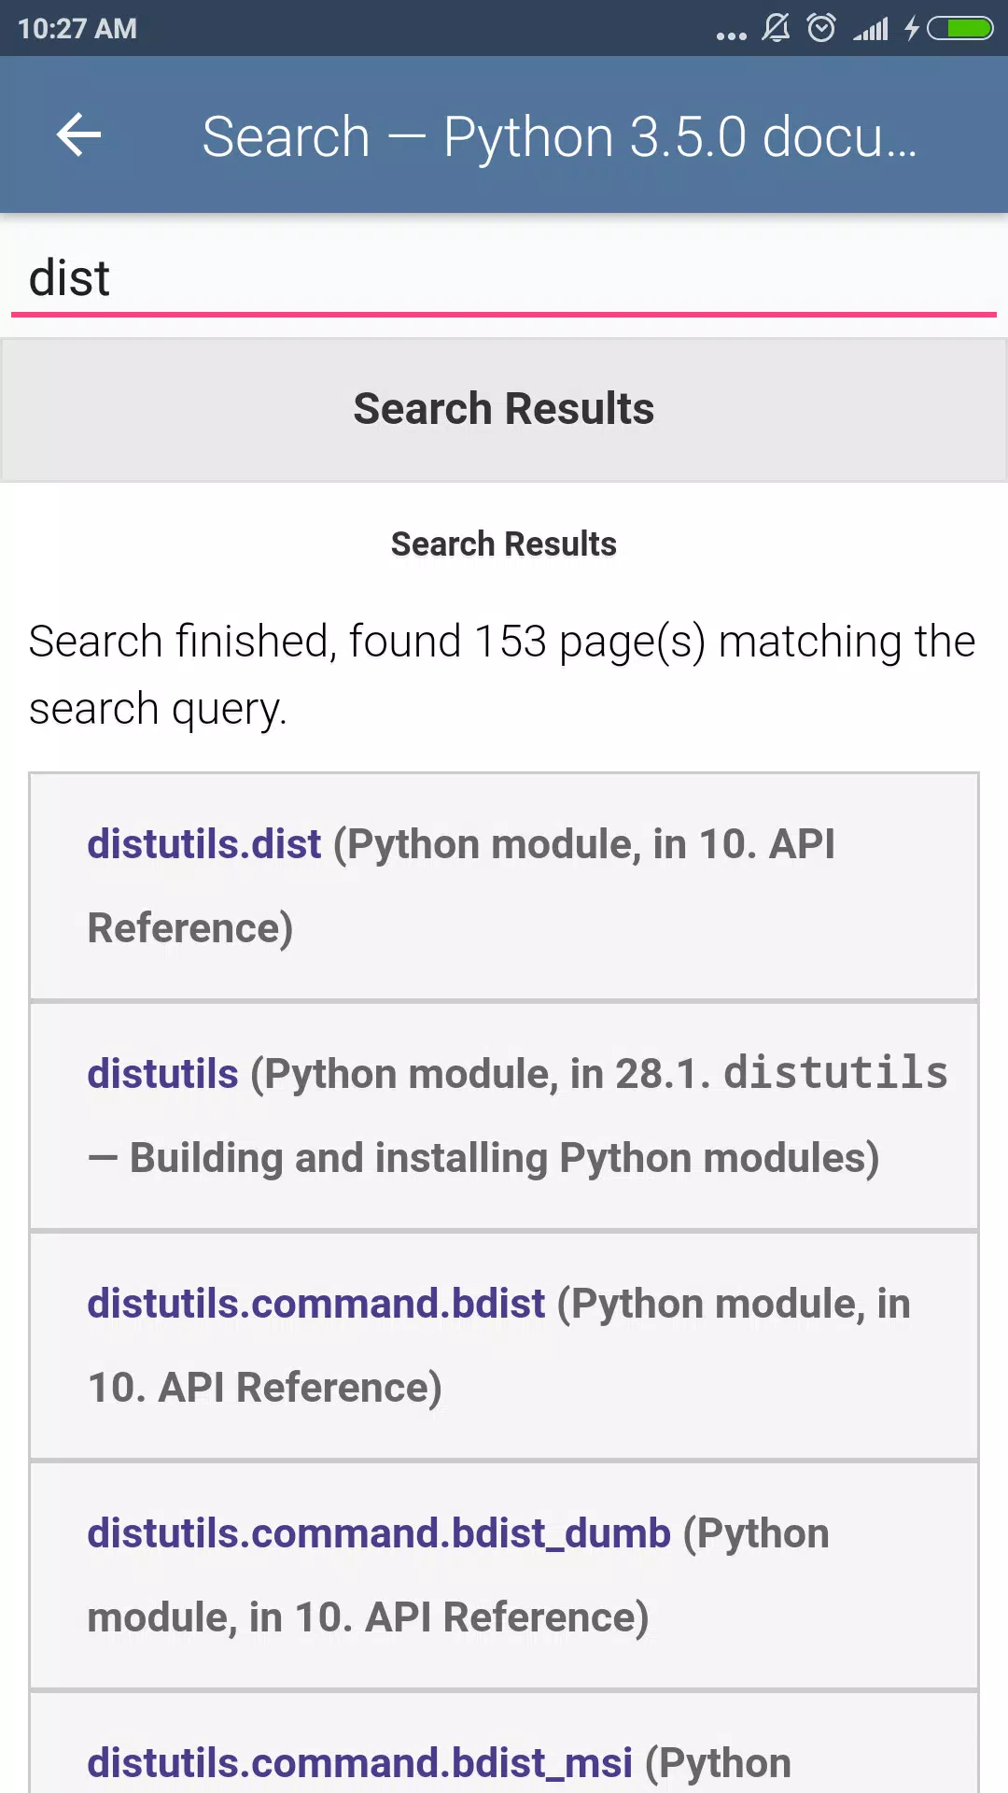Open distutils.command.bdist link
1008x1793 pixels.
(316, 1304)
